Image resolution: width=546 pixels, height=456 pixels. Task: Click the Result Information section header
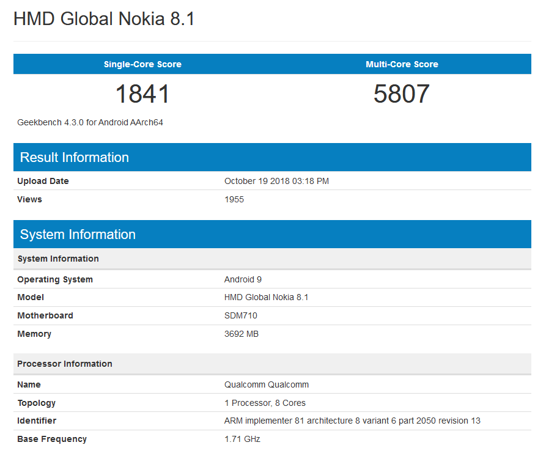pos(75,157)
